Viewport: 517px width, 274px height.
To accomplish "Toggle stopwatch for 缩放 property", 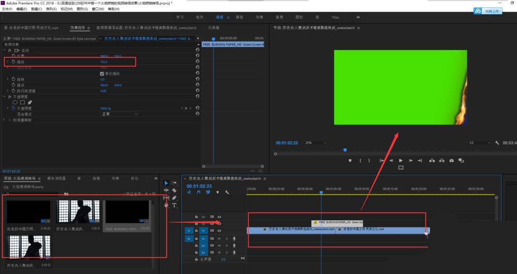I will point(13,61).
